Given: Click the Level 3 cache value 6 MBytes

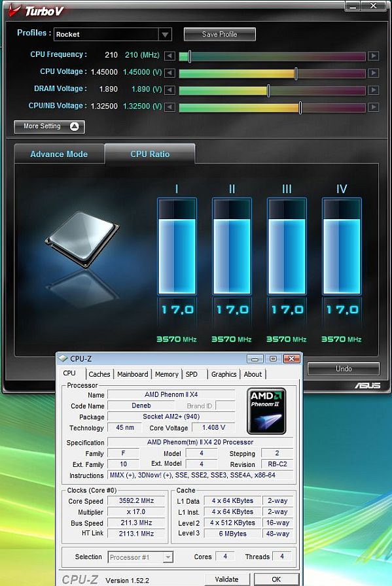Looking at the screenshot, I should 233,534.
